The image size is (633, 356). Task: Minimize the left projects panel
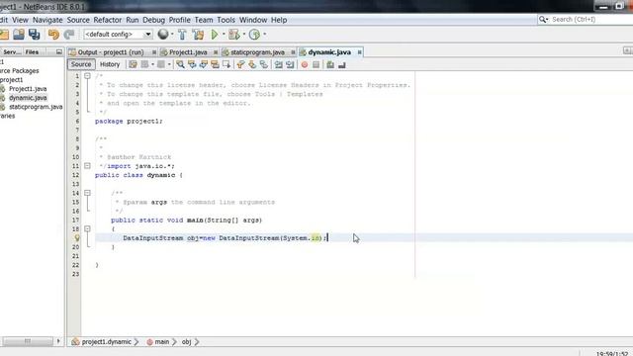point(59,52)
